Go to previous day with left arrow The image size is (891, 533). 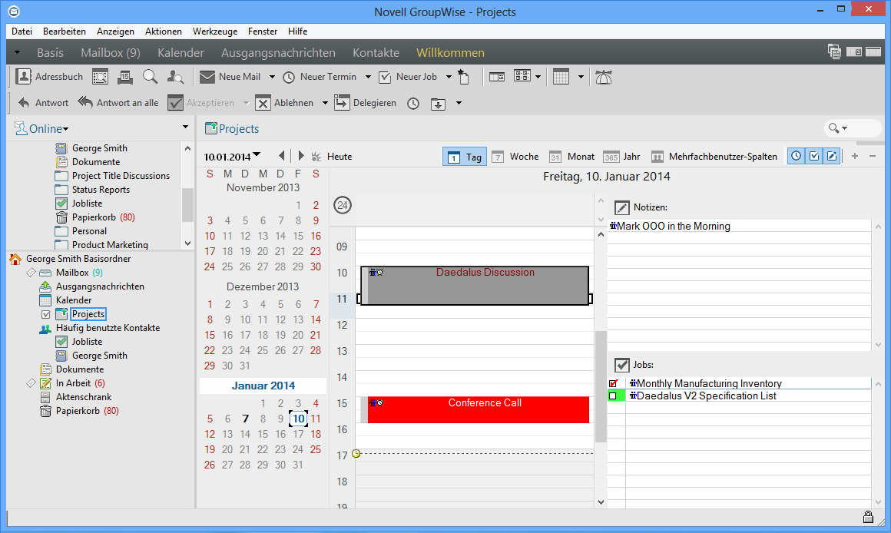click(x=281, y=156)
